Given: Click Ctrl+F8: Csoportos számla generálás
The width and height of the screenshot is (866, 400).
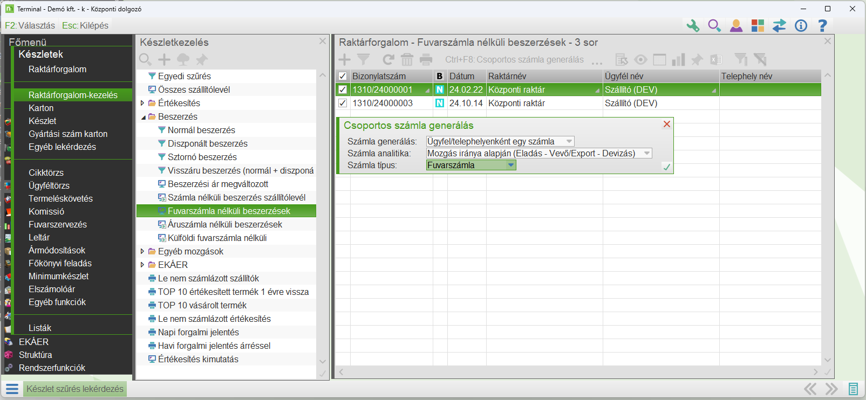Looking at the screenshot, I should tap(514, 59).
